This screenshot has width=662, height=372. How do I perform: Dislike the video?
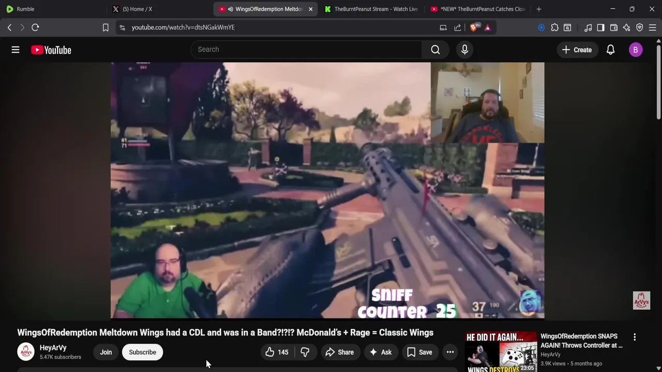click(305, 352)
